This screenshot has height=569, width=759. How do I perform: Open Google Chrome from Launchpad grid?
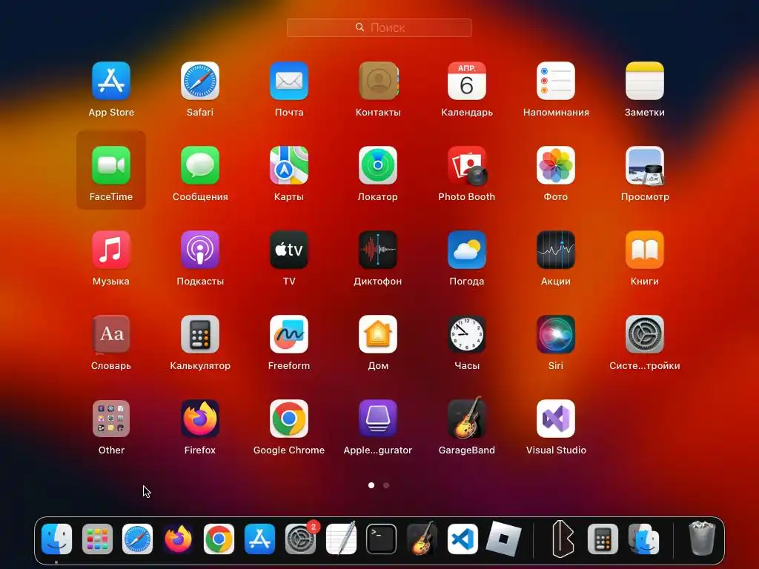(x=289, y=419)
